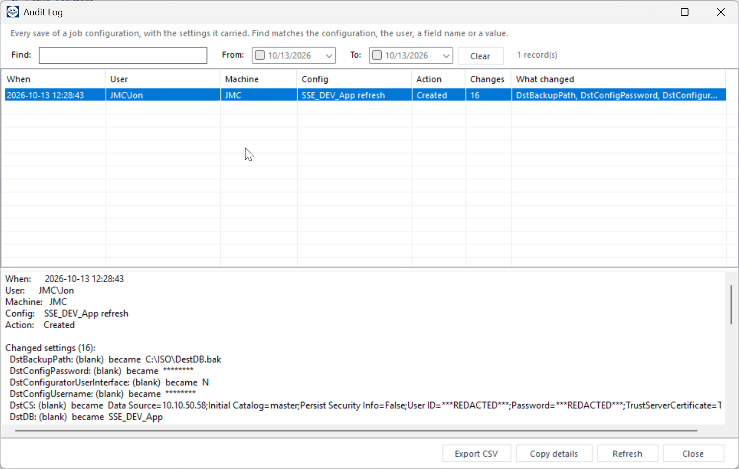Click the DstDB became SSE_DEV_App line
Screen dimensions: 739x469
pyautogui.click(x=86, y=417)
